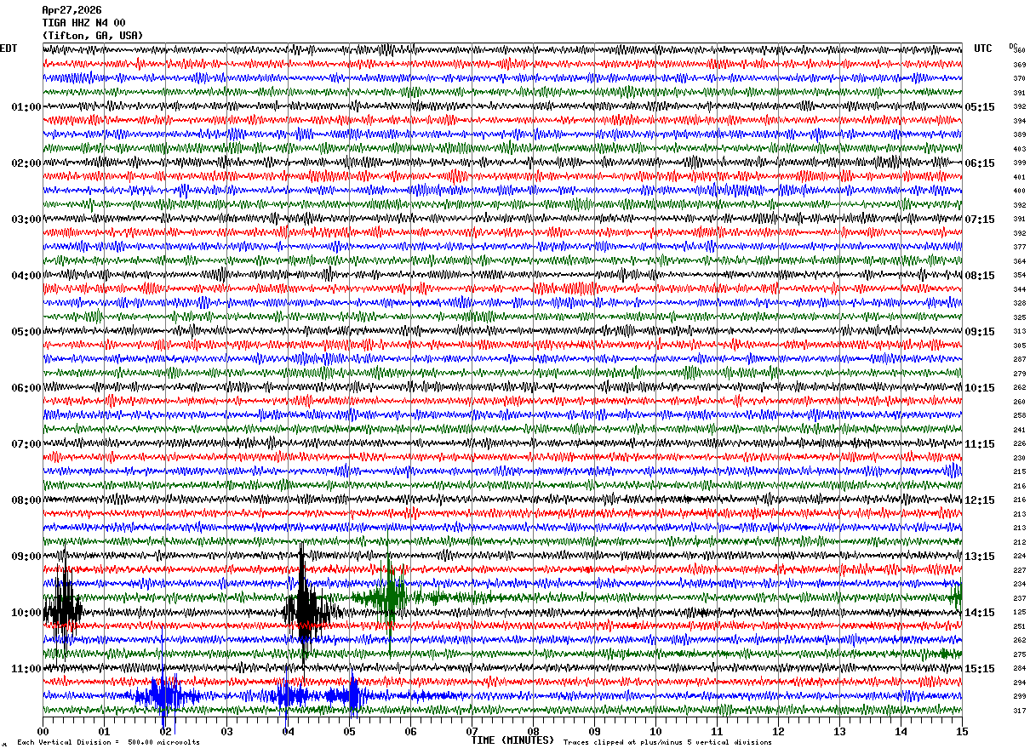Click the 11:15 UTC time label

980,444
